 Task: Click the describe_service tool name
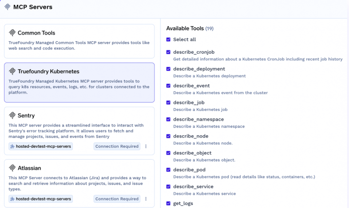click(193, 187)
